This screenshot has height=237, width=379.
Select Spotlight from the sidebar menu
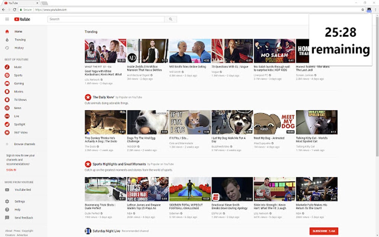[7, 124]
